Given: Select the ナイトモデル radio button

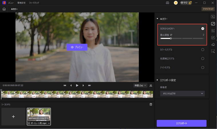Looking at the screenshot, I should [203, 67].
